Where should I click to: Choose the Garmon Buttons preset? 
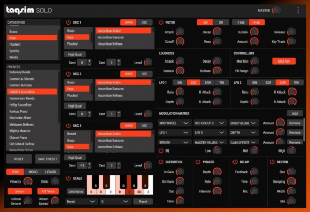coord(32,85)
